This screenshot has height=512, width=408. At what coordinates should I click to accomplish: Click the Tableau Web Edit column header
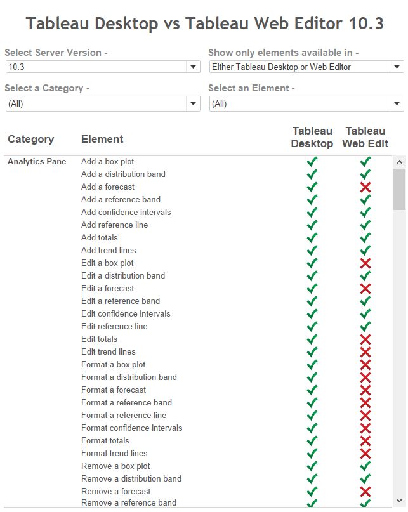coord(365,137)
